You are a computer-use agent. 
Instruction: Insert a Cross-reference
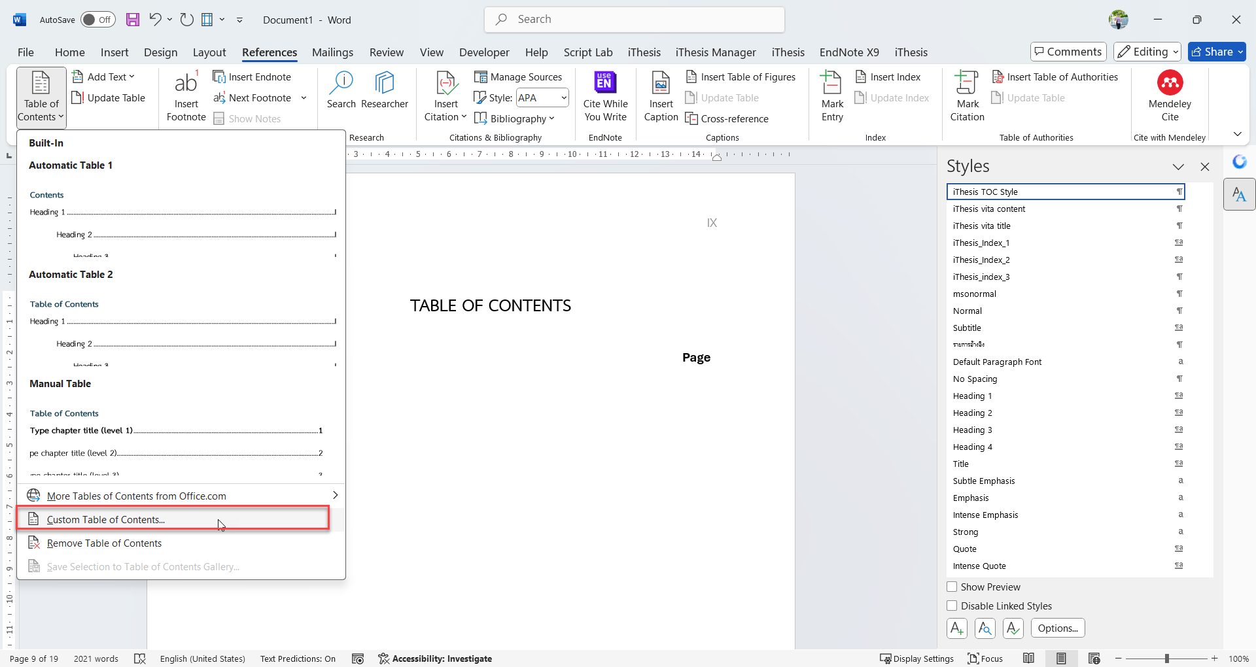727,119
